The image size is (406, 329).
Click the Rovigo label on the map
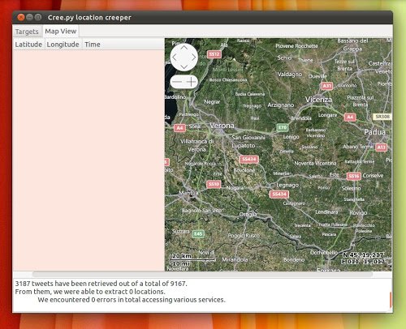[358, 213]
